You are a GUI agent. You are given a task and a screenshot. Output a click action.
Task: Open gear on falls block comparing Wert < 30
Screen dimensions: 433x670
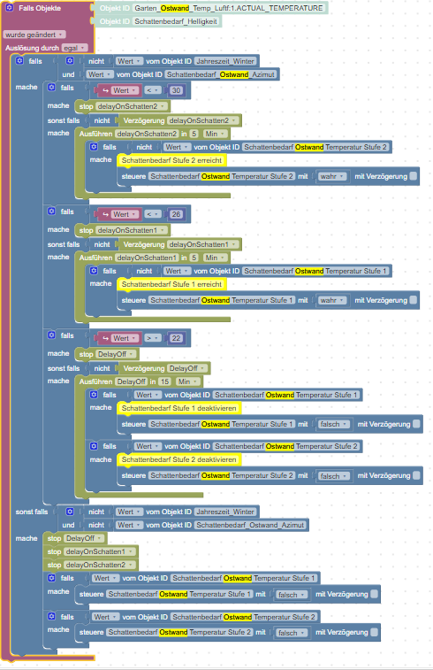click(x=51, y=87)
